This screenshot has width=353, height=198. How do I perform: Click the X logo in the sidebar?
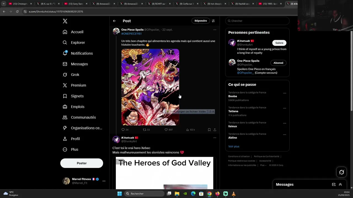click(x=65, y=21)
